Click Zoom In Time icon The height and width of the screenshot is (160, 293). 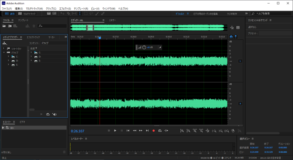coord(195,131)
